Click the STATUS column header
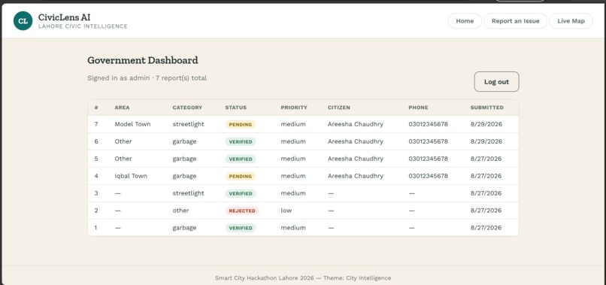The width and height of the screenshot is (606, 285). tap(236, 108)
